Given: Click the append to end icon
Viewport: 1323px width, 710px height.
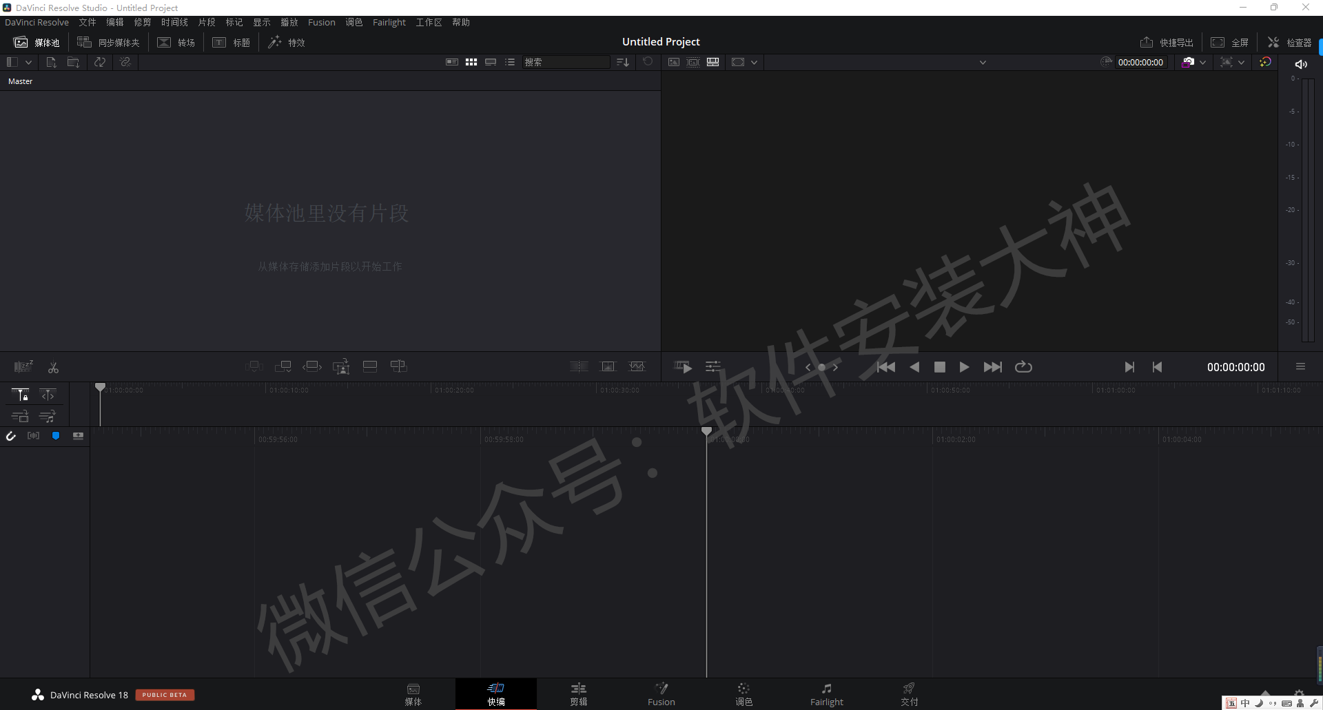Looking at the screenshot, I should (283, 366).
